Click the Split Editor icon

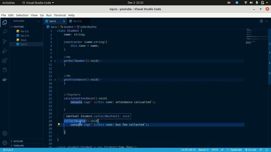pyautogui.click(x=261, y=21)
